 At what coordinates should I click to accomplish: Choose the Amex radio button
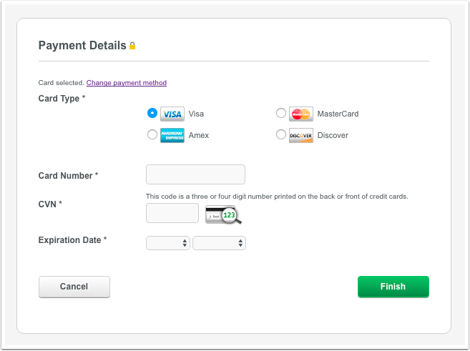[x=152, y=134]
